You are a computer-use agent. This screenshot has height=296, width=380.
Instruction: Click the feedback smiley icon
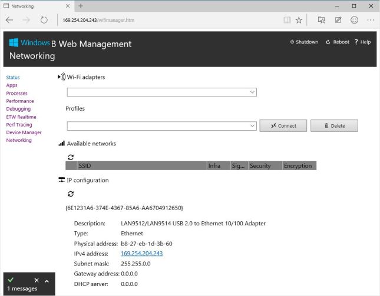(354, 20)
